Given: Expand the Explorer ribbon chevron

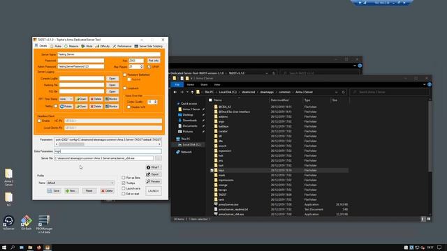Looking at the screenshot, I should [424, 84].
